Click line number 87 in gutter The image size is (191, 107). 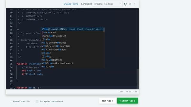pyautogui.click(x=11, y=71)
